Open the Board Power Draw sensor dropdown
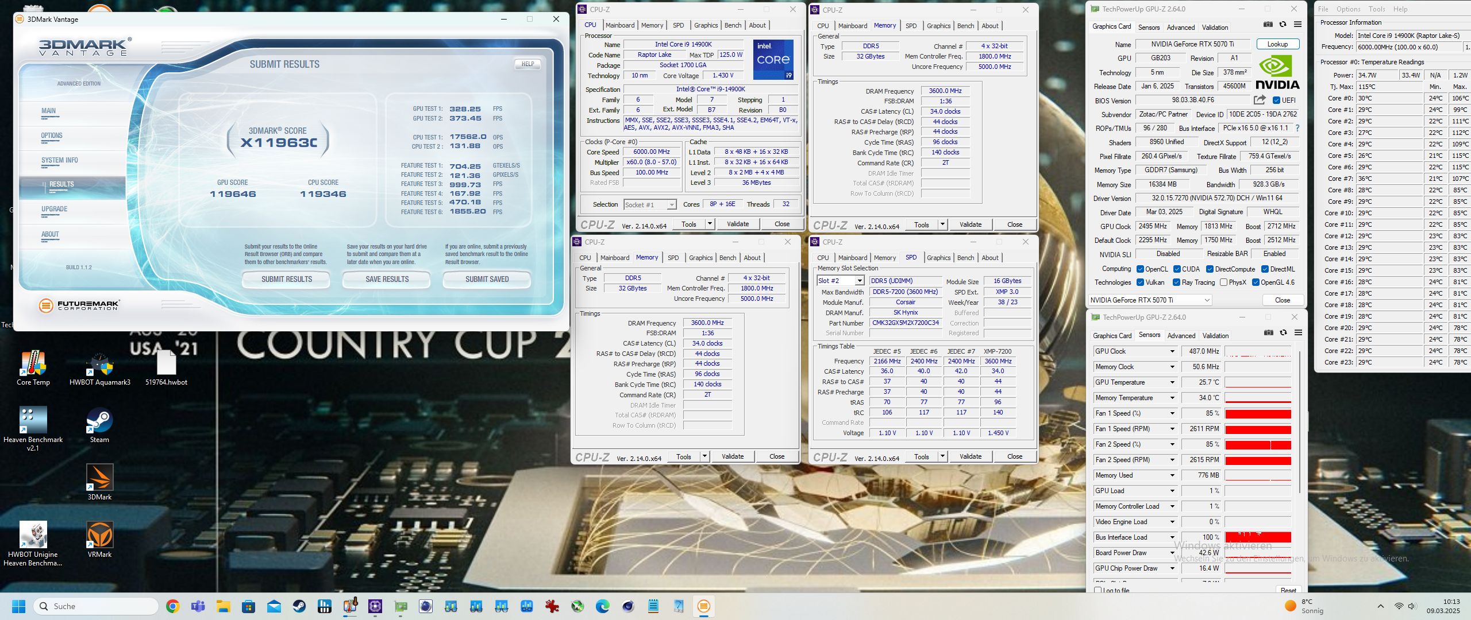Image resolution: width=1471 pixels, height=620 pixels. (x=1172, y=553)
